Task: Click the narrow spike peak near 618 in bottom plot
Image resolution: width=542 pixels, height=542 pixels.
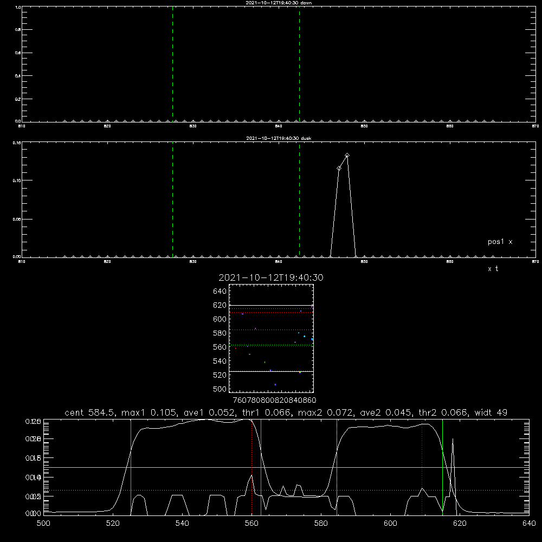Action: 453,440
